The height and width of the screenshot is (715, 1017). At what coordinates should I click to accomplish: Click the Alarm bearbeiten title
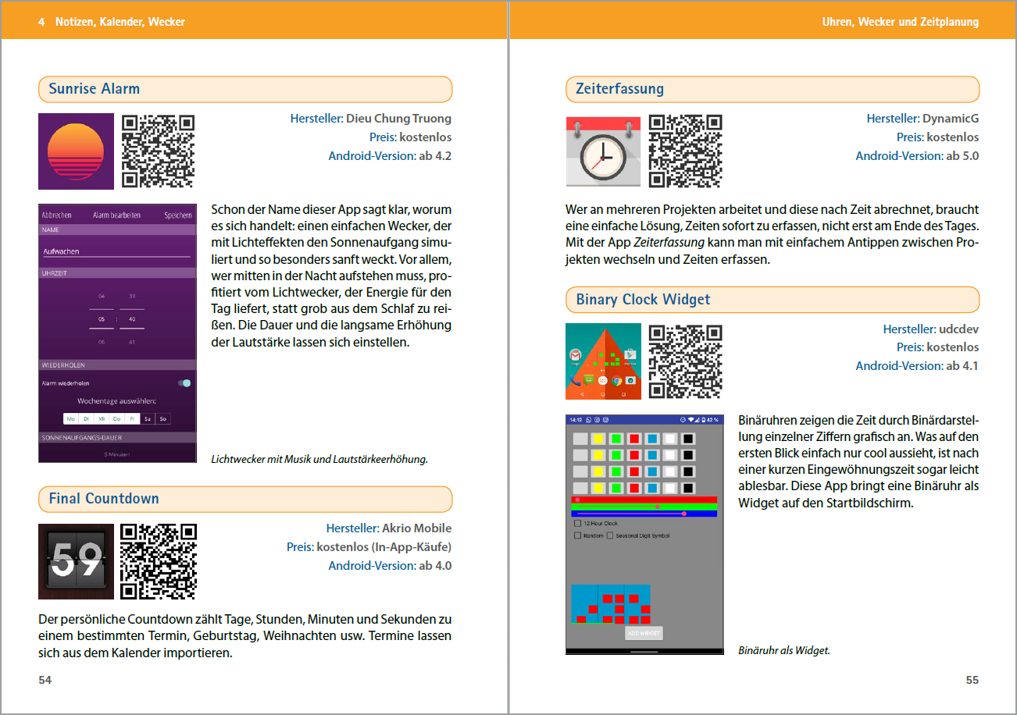click(116, 215)
